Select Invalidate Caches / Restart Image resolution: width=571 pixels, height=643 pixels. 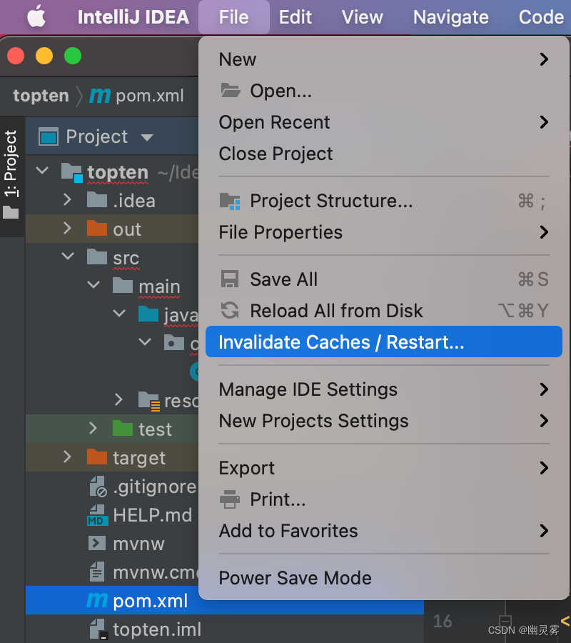[341, 342]
